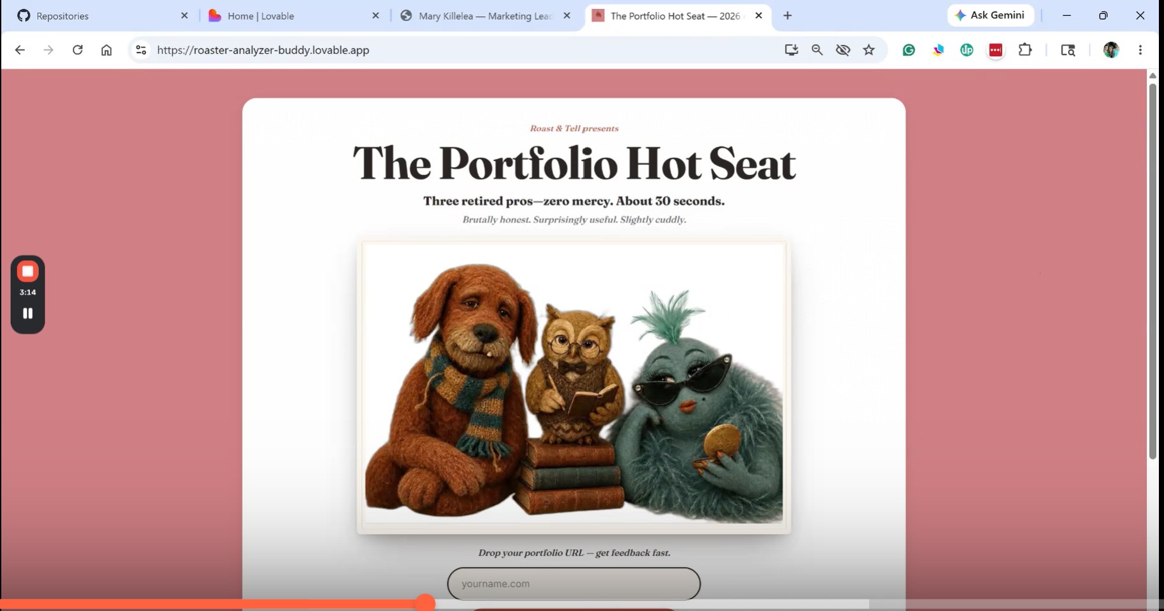This screenshot has width=1164, height=611.
Task: Go back to the previous page
Action: coord(20,50)
